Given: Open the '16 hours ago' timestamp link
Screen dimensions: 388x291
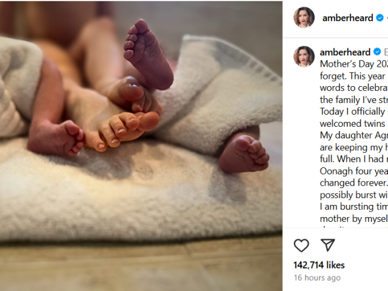Looking at the screenshot, I should (316, 278).
